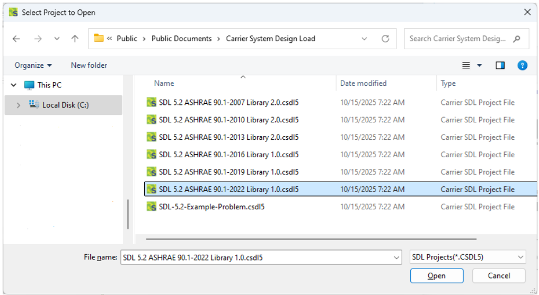
Task: Close the Select Project to Open dialog
Action: click(527, 12)
